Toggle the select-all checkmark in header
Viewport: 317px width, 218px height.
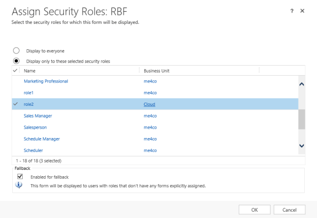[15, 70]
